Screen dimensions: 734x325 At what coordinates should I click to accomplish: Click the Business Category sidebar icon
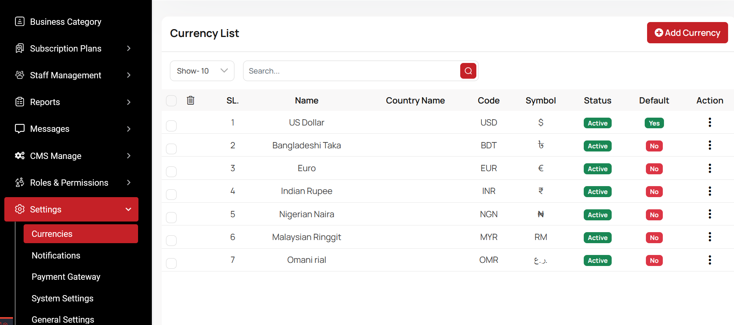[x=20, y=22]
